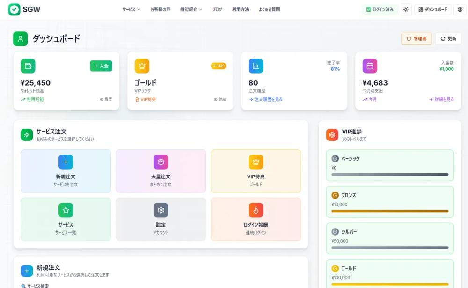This screenshot has height=288, width=468.
Task: Open the 利用方法 menu item
Action: tap(240, 9)
